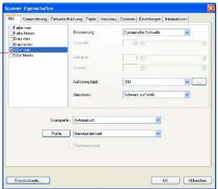Open the Optionen tab

[127, 19]
